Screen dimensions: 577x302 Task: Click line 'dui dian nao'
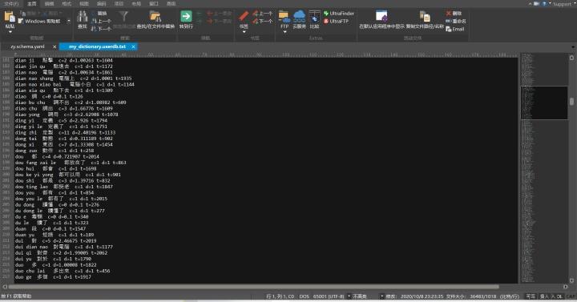63,247
